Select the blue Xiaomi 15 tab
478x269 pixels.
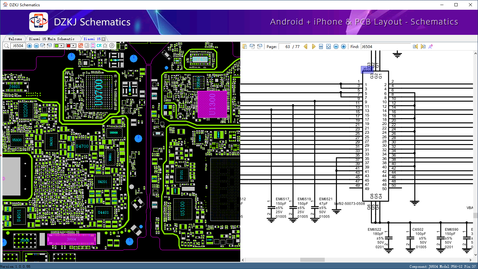(92, 39)
